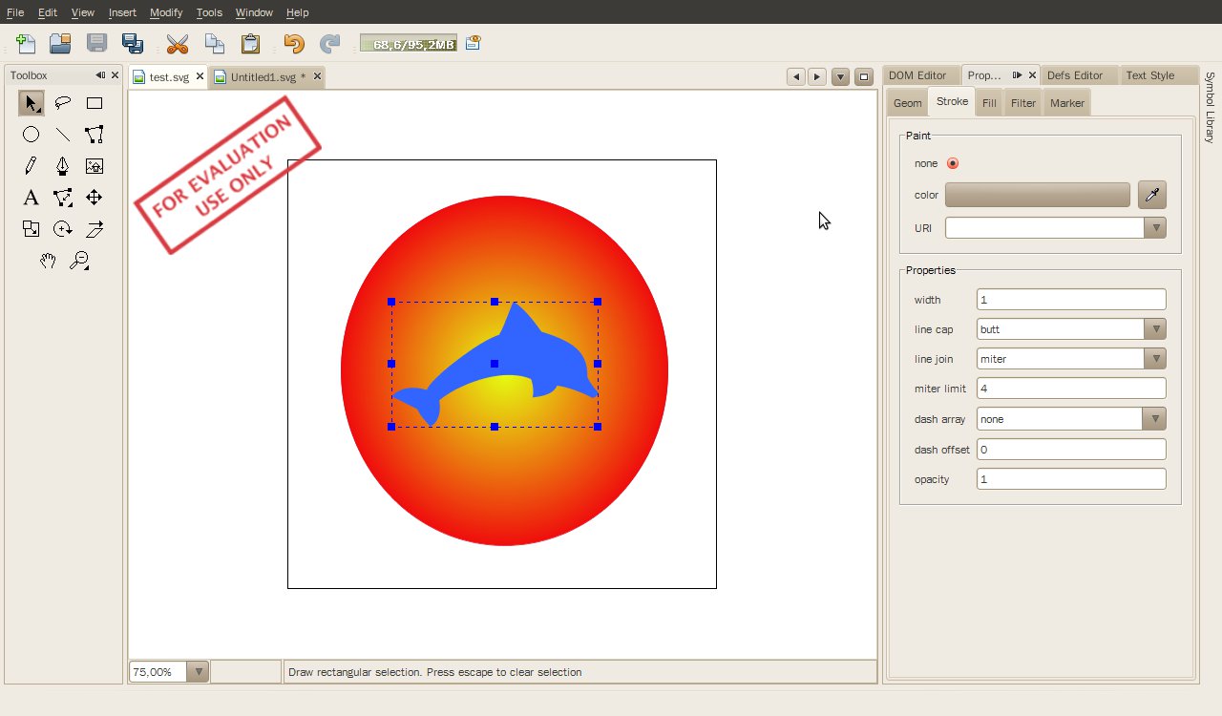Image resolution: width=1222 pixels, height=716 pixels.
Task: Click the stroke width field
Action: tap(1071, 300)
